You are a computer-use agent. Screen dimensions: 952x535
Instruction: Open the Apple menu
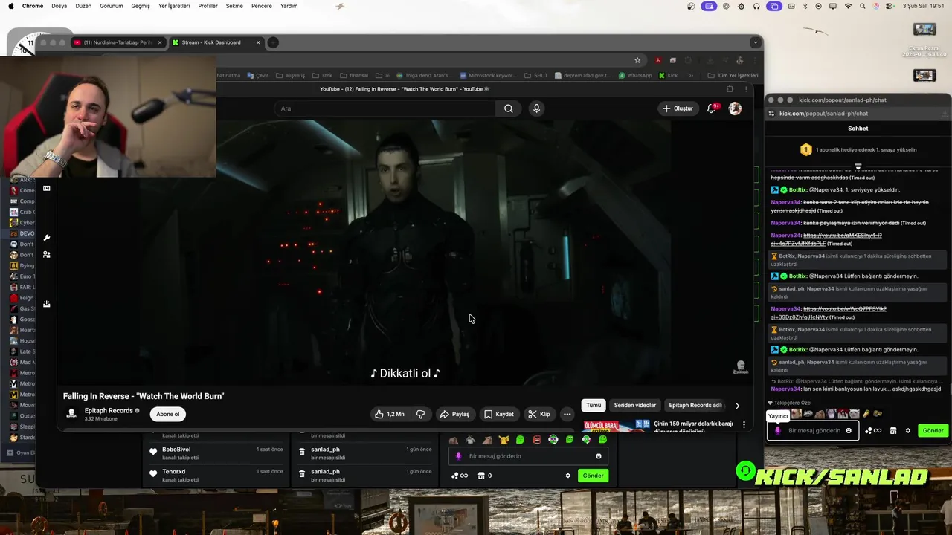click(10, 6)
